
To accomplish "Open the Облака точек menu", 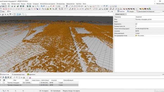I will 15,4.
